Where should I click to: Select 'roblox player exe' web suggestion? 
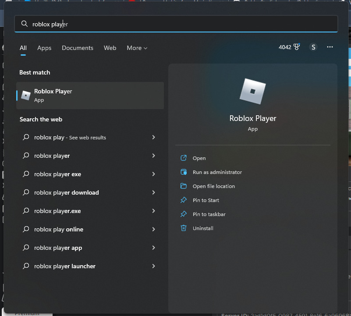90,174
